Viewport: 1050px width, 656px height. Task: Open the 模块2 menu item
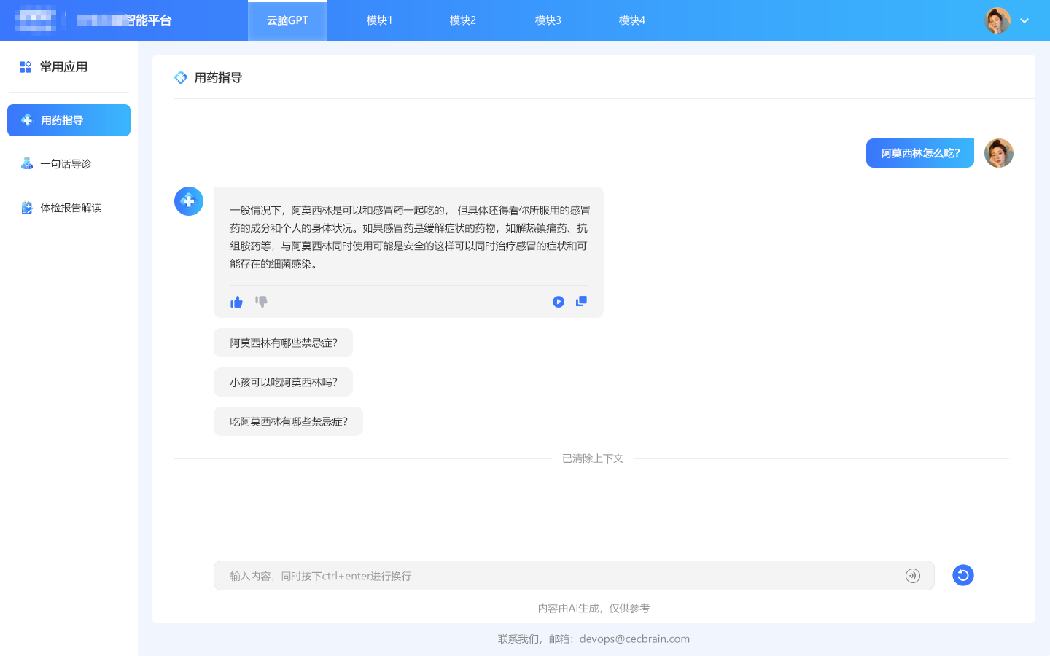(x=463, y=20)
